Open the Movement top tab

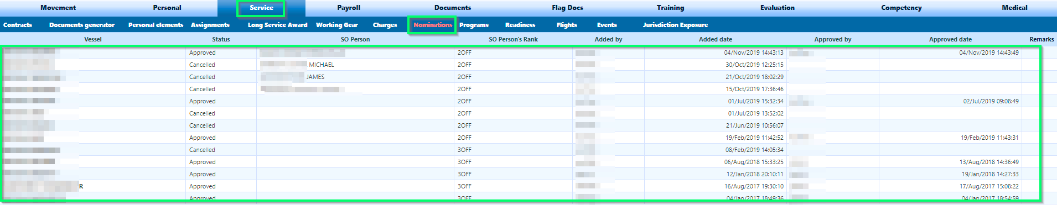coord(58,8)
